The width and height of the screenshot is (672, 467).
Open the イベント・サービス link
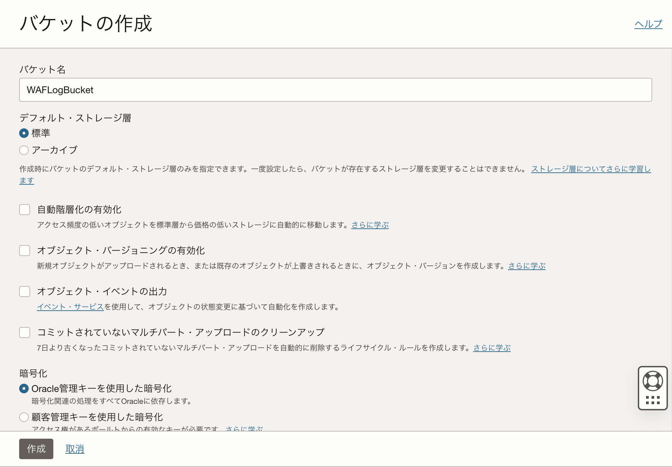[x=70, y=307]
